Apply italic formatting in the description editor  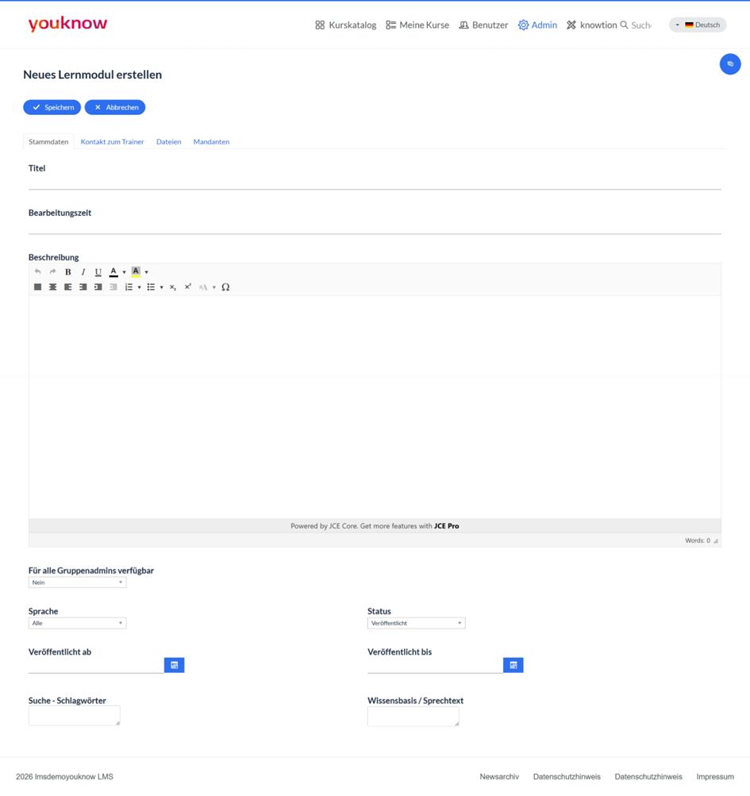coord(83,272)
